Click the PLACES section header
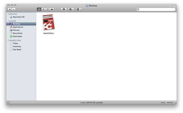 pos(13,21)
